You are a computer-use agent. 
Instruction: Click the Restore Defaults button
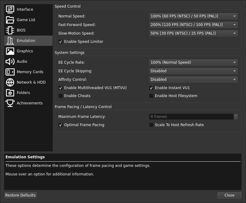tap(20, 195)
